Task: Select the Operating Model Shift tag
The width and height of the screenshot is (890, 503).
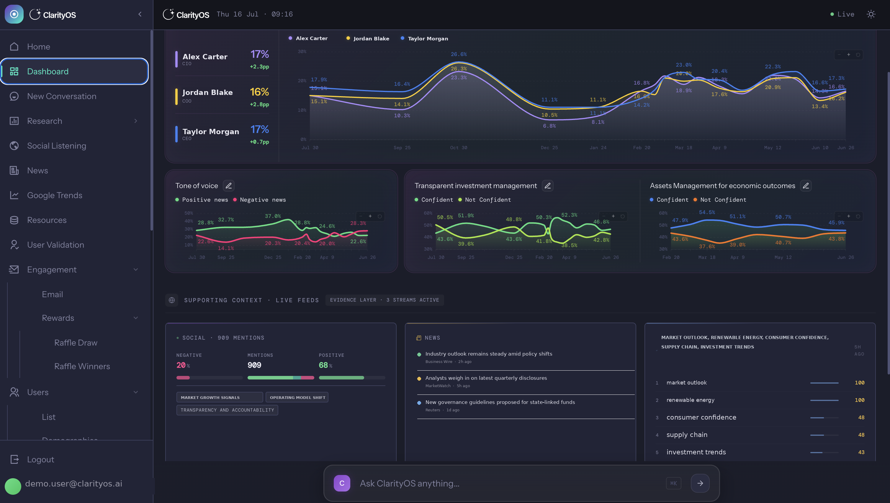Action: click(x=297, y=397)
